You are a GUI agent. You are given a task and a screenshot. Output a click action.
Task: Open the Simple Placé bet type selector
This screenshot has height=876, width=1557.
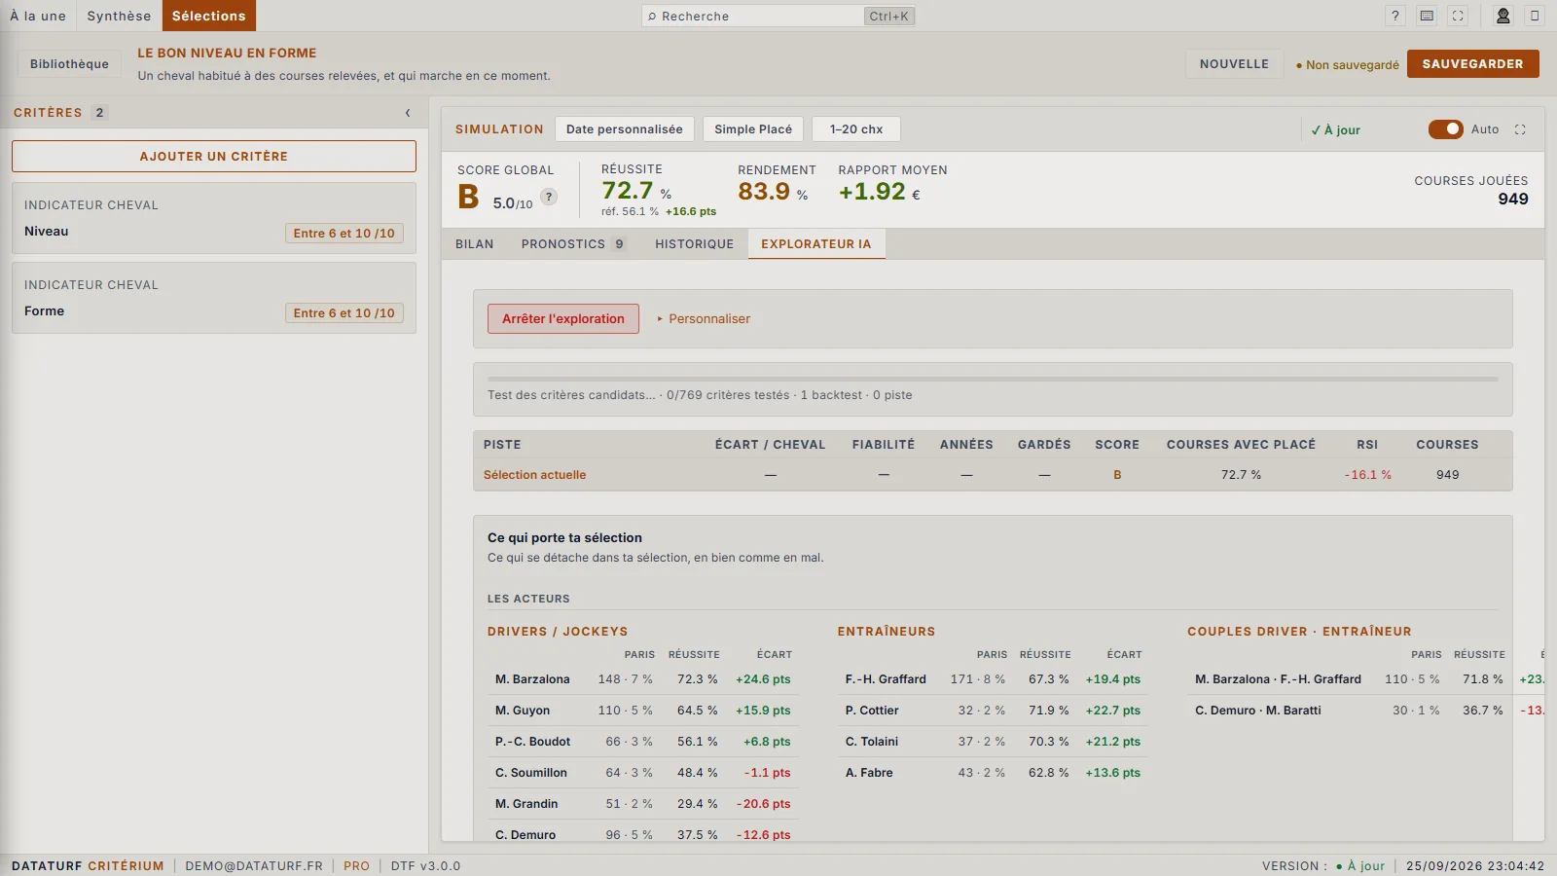click(753, 129)
